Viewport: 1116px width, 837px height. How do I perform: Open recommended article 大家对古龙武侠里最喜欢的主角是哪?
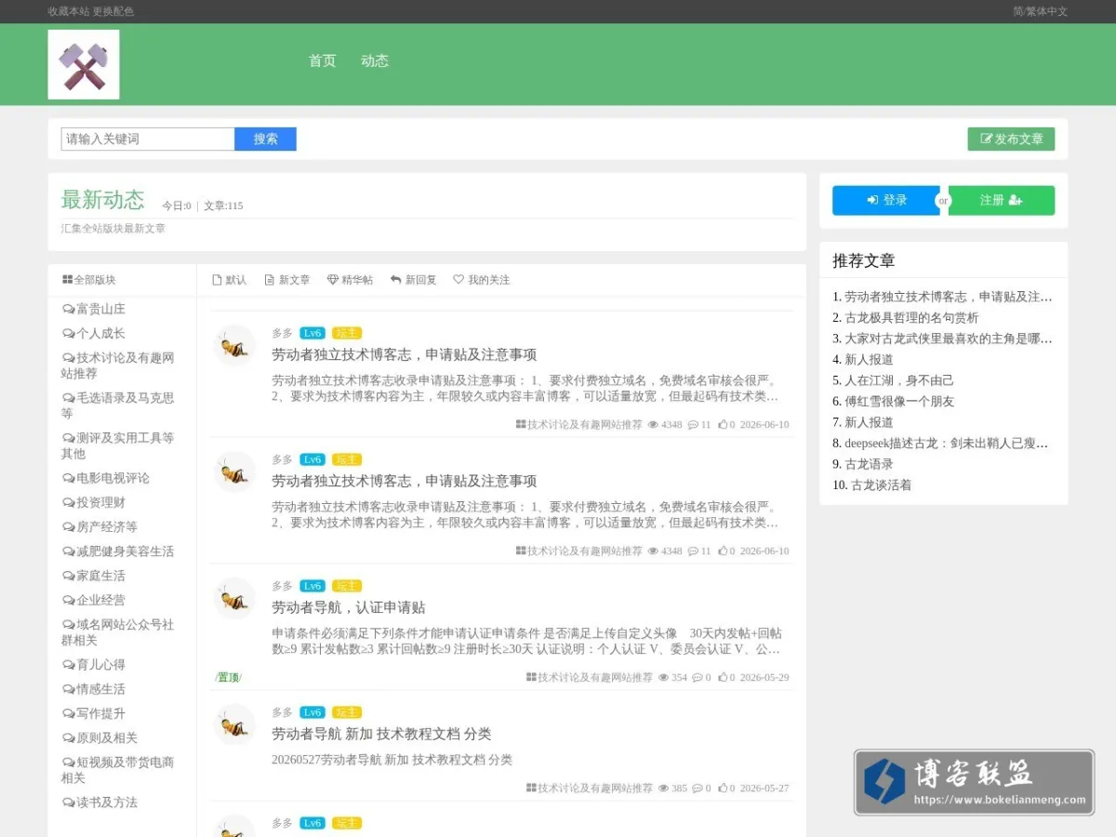pyautogui.click(x=949, y=339)
